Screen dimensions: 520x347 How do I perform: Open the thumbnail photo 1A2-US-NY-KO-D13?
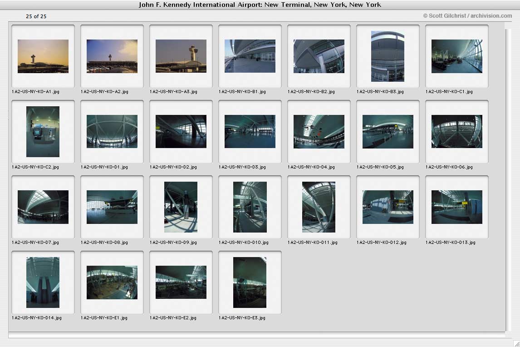coord(457,207)
